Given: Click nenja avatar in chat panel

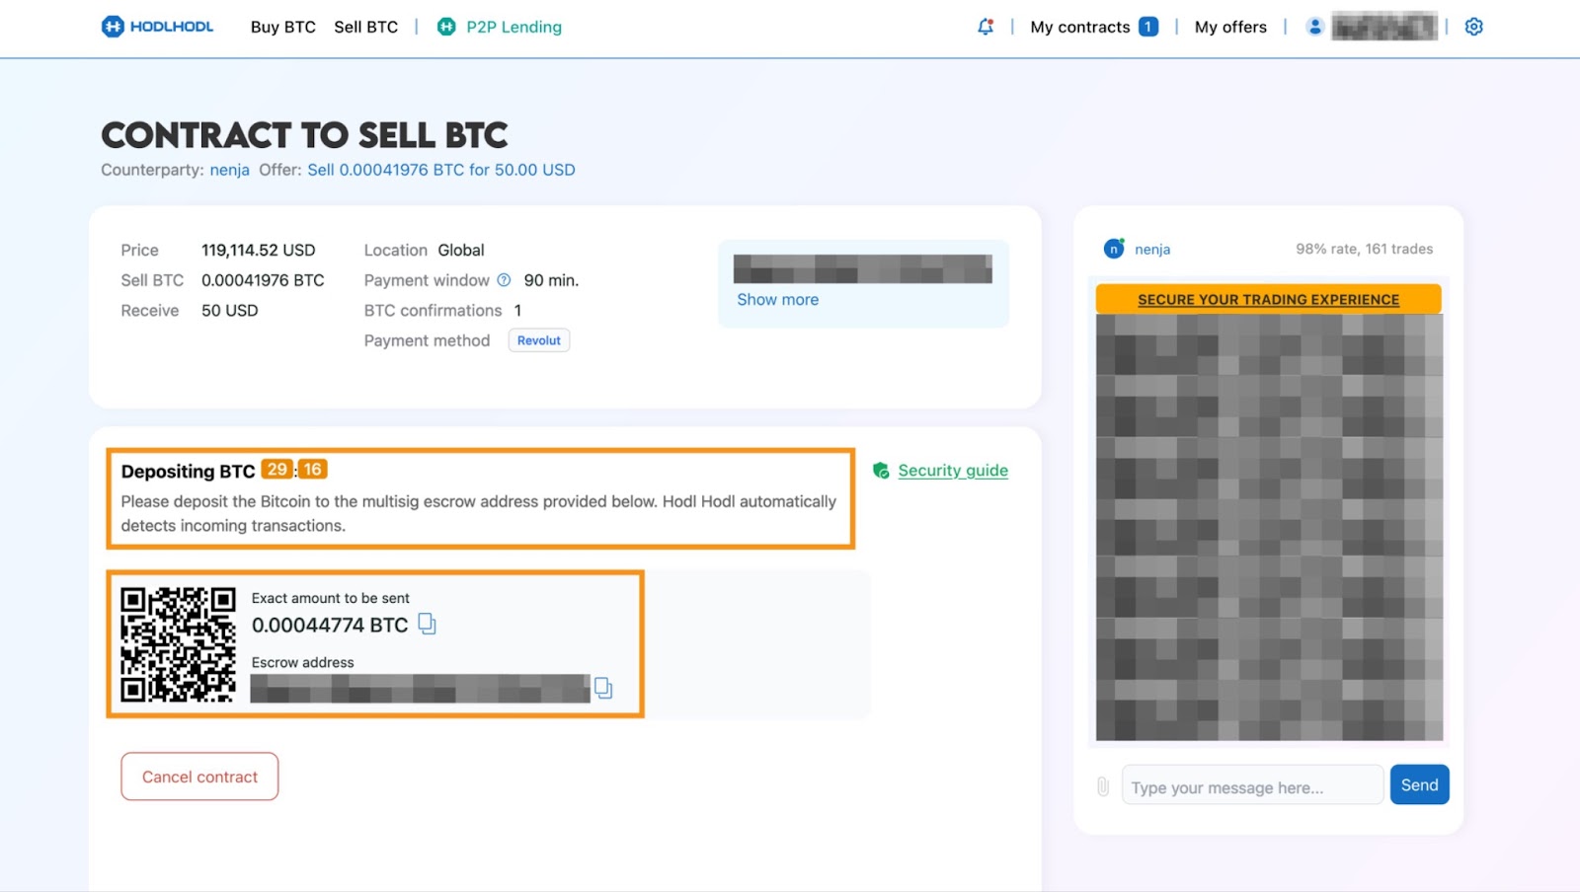Looking at the screenshot, I should (1114, 249).
